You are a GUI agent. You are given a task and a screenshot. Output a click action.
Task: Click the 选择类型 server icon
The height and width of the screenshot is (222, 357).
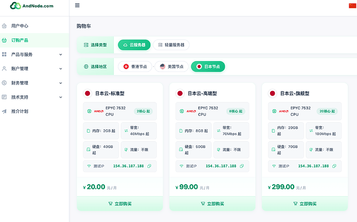[x=86, y=45]
